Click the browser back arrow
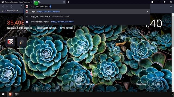 pos(3,6)
